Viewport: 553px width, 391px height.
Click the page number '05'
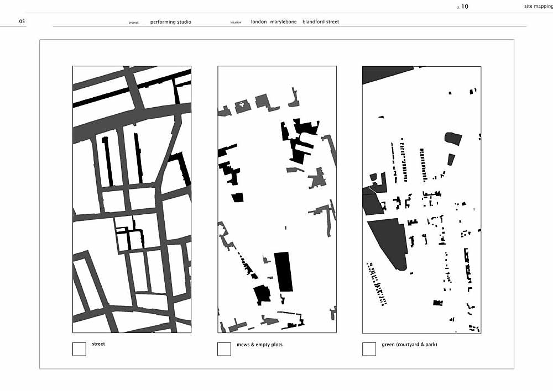pyautogui.click(x=22, y=22)
